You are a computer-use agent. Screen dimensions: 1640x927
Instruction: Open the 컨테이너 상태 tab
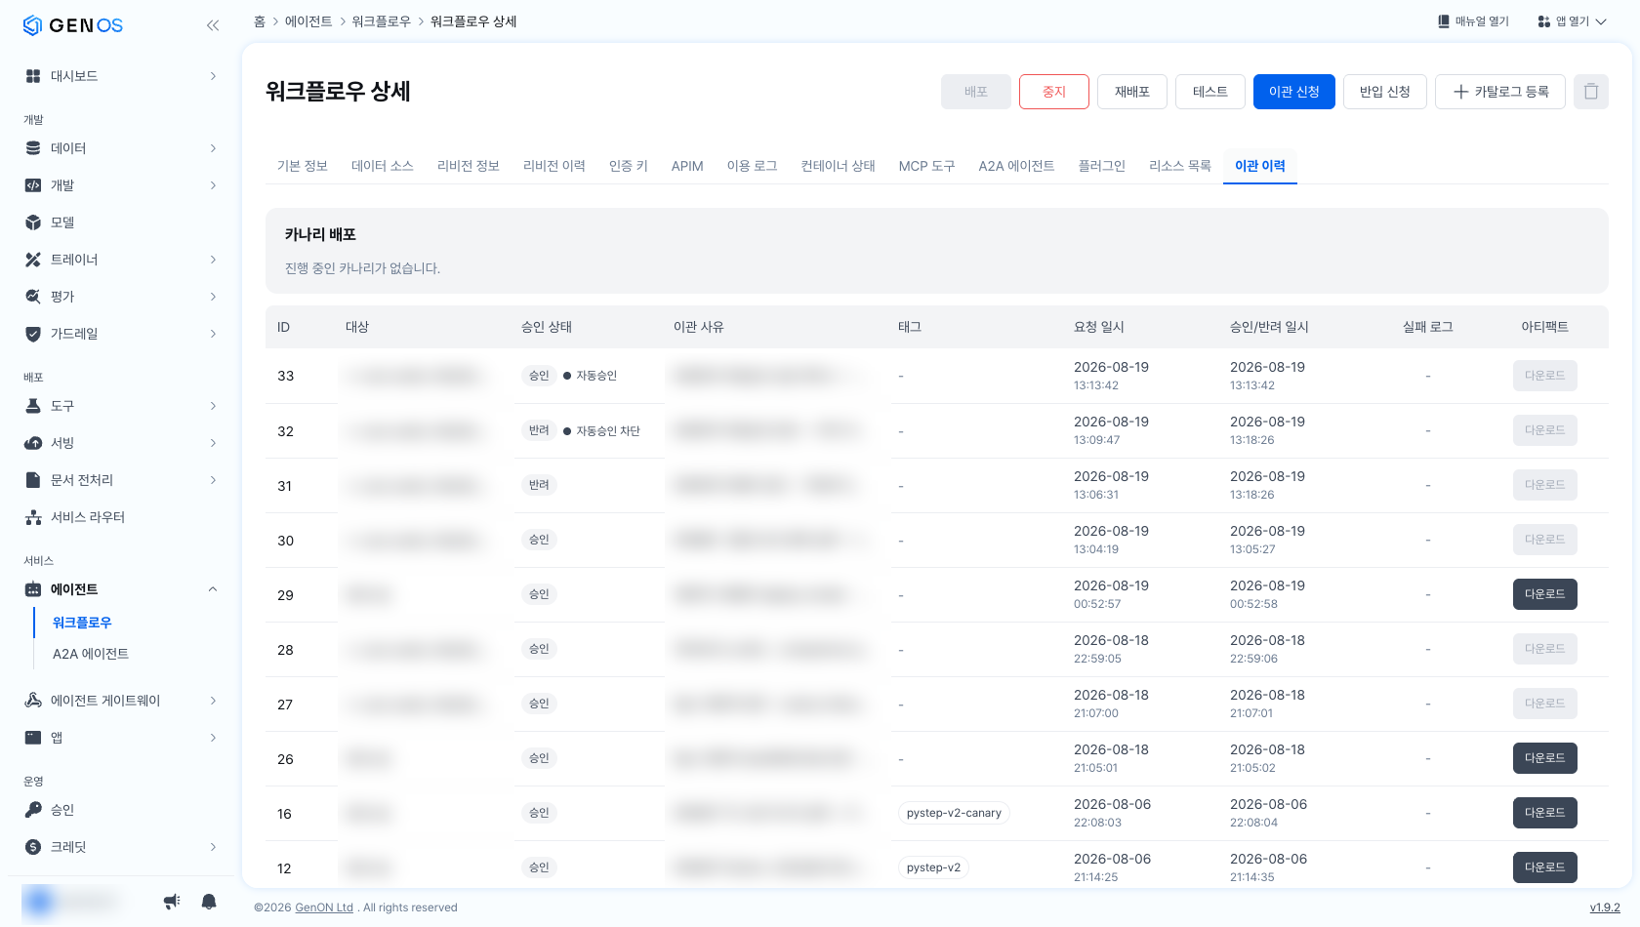(x=839, y=166)
